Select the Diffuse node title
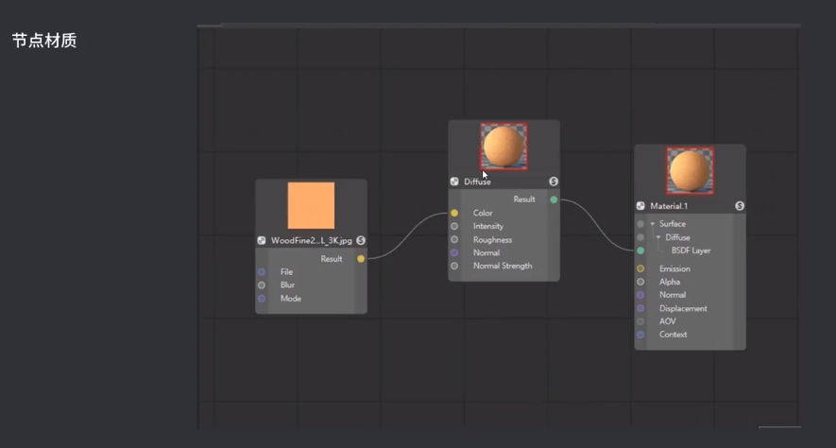 pos(477,181)
